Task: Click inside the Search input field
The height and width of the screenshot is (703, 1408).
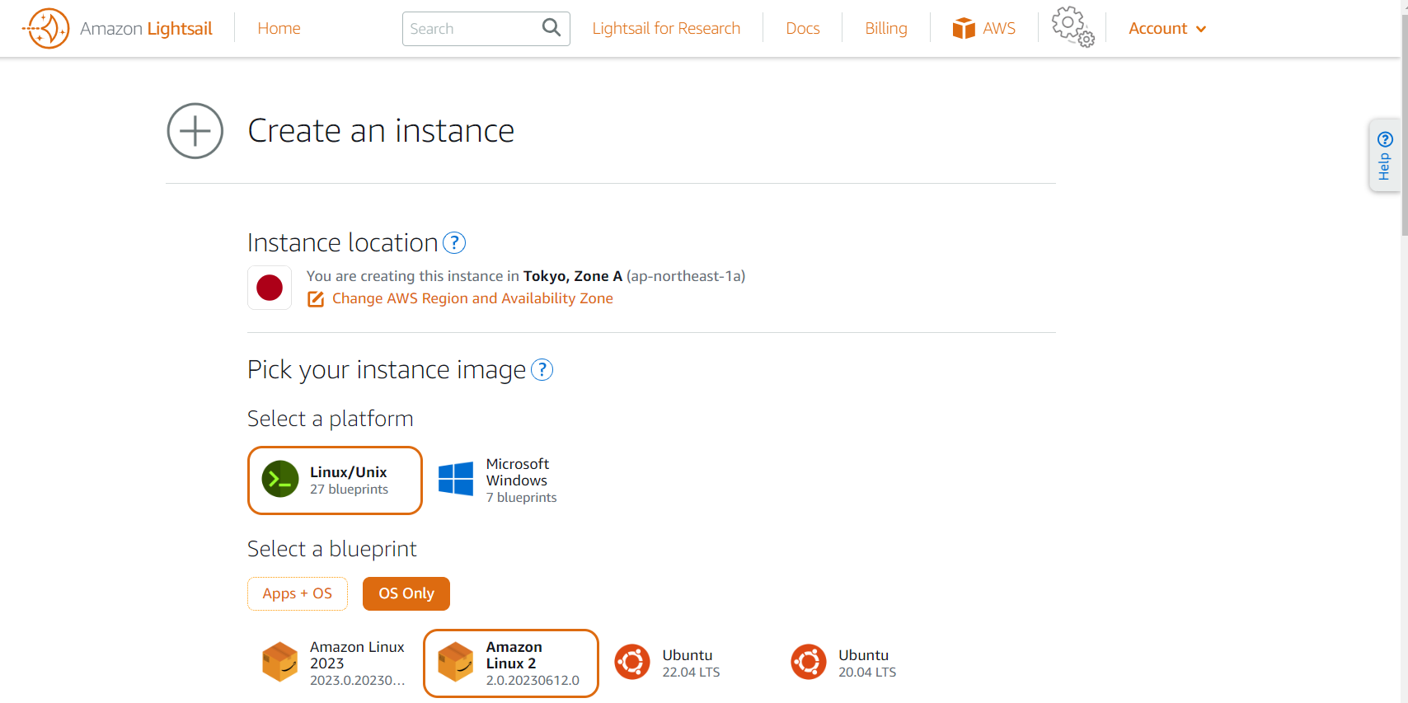Action: tap(470, 29)
